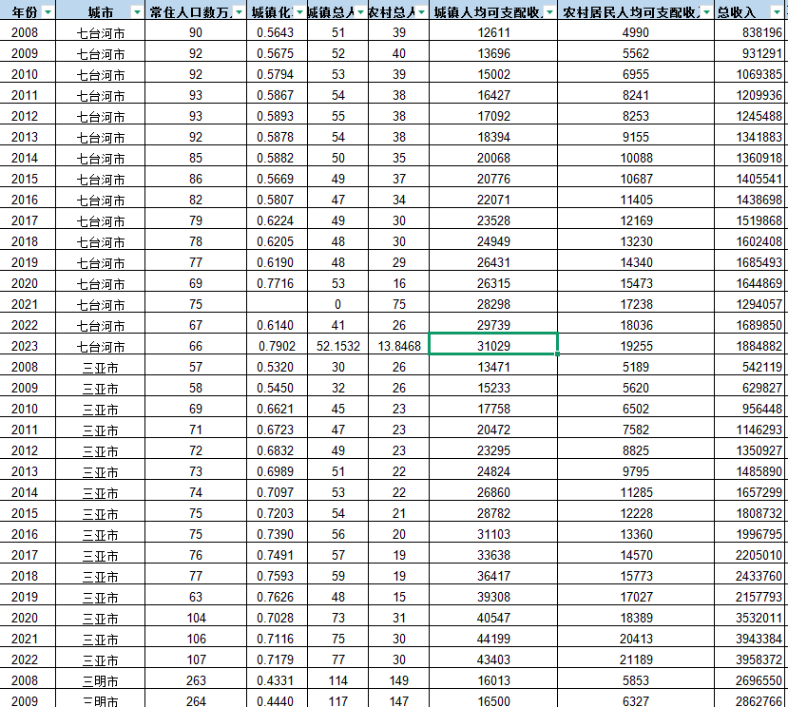Open the 年份 column filter dropdown
Viewport: 788px width, 707px height.
(x=48, y=11)
